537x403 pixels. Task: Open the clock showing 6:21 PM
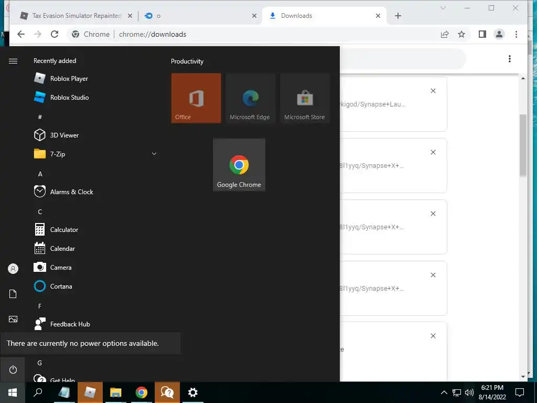pos(492,393)
